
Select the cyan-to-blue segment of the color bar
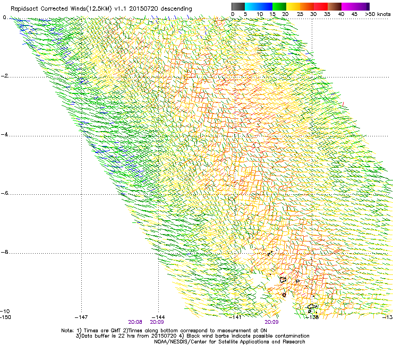[x=259, y=6]
